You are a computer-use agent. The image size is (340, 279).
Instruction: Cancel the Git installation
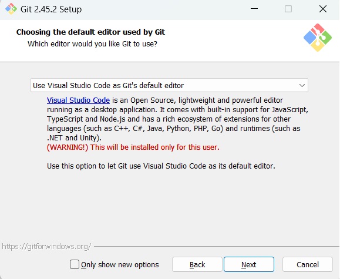pyautogui.click(x=308, y=264)
